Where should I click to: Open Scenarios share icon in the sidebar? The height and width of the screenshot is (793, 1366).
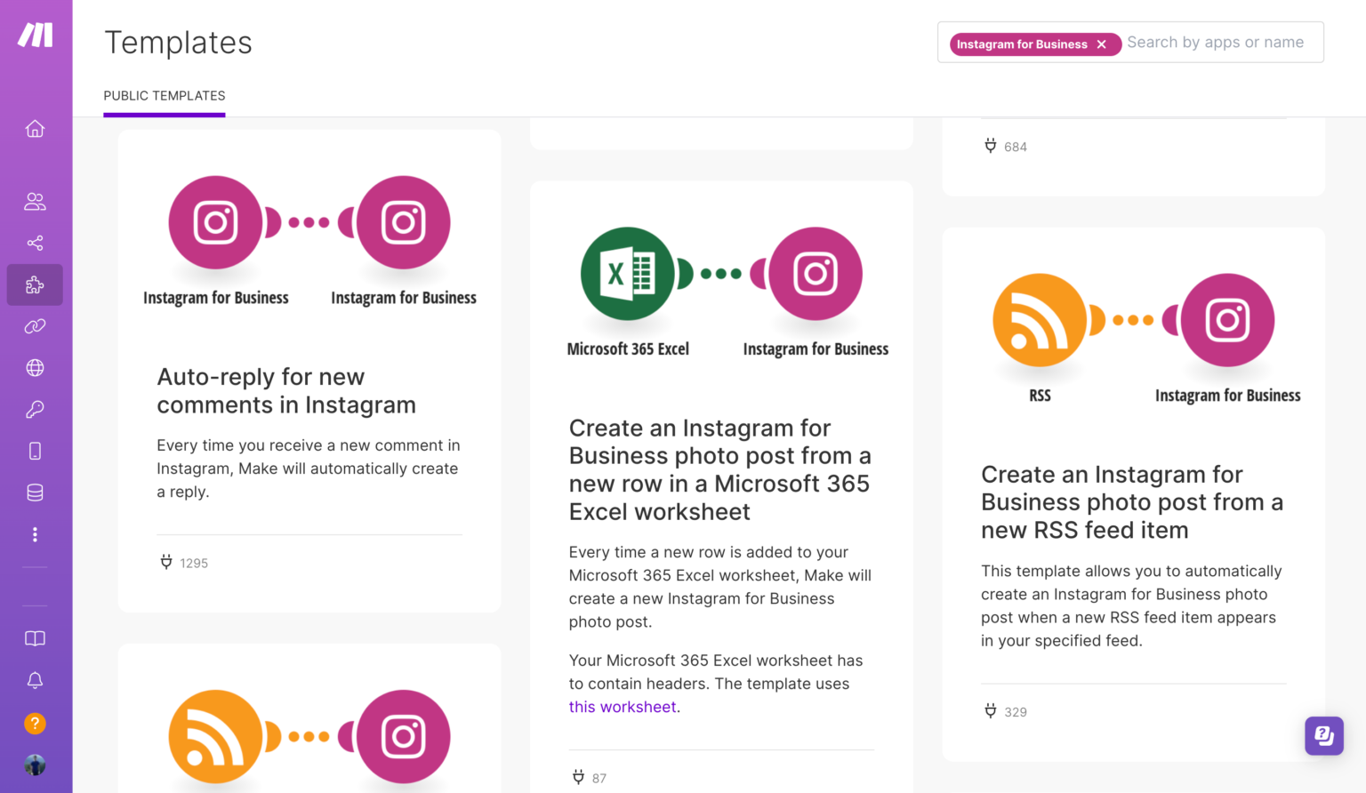[35, 243]
